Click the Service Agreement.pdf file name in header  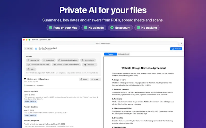pos(48,48)
